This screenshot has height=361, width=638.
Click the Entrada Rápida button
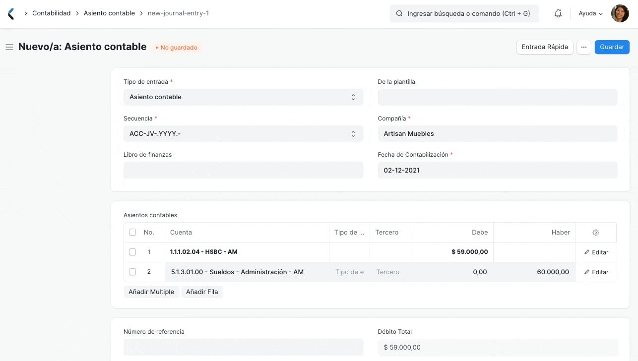tap(545, 47)
